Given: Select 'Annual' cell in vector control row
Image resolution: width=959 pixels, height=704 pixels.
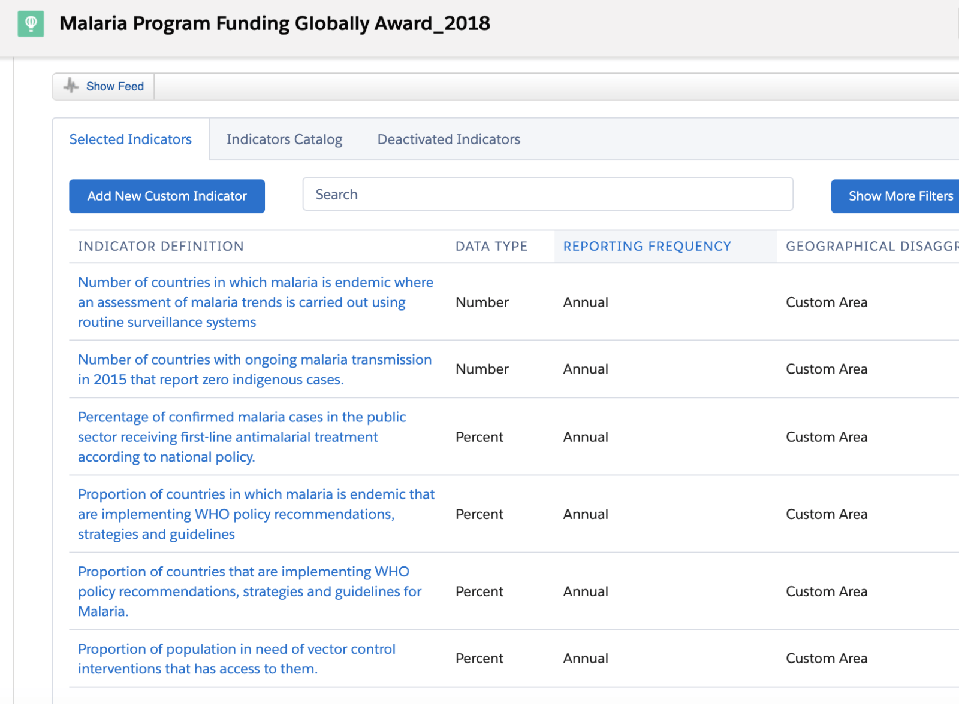Looking at the screenshot, I should point(586,659).
